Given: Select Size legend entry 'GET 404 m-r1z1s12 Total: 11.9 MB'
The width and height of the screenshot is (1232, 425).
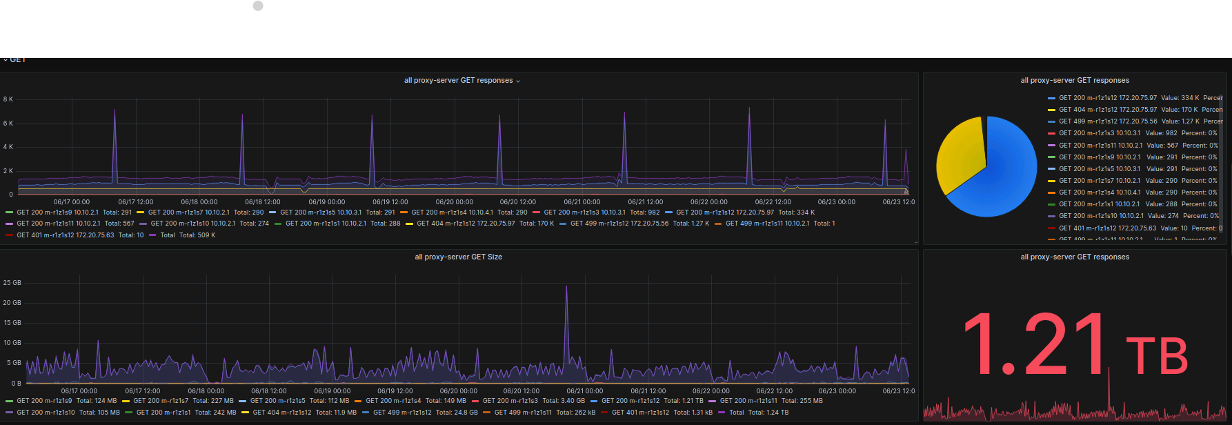Looking at the screenshot, I should pyautogui.click(x=299, y=413).
